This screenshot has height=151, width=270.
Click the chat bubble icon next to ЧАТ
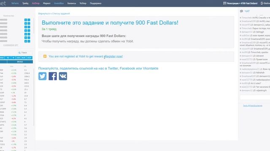pyautogui.click(x=241, y=11)
